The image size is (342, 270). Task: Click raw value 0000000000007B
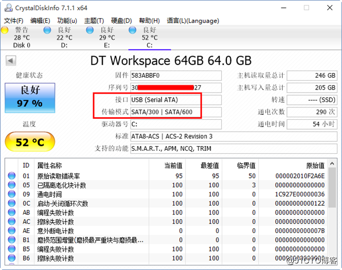[x=300, y=231]
